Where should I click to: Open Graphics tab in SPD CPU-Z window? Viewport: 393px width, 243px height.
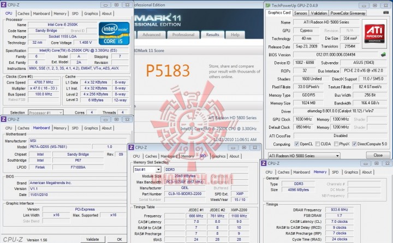point(218,156)
